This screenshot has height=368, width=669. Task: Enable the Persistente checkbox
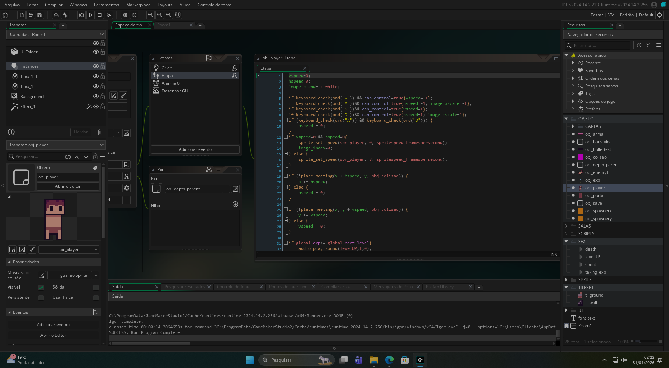point(41,298)
